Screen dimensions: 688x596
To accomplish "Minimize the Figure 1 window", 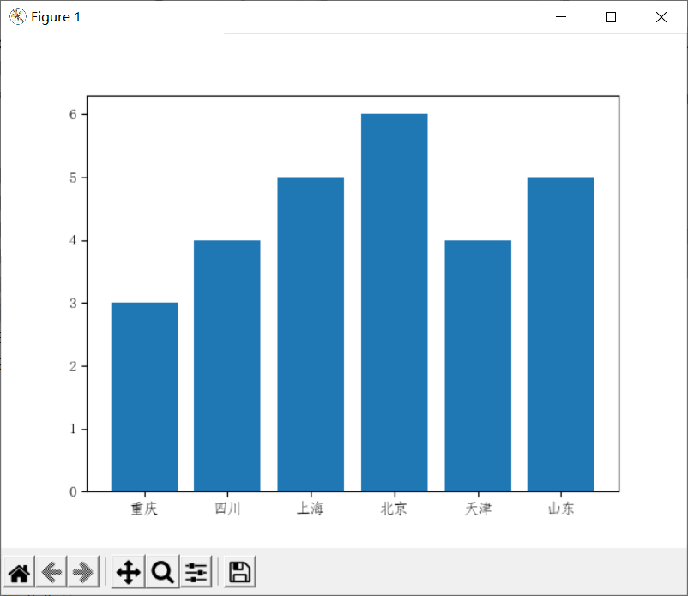I will (x=561, y=17).
